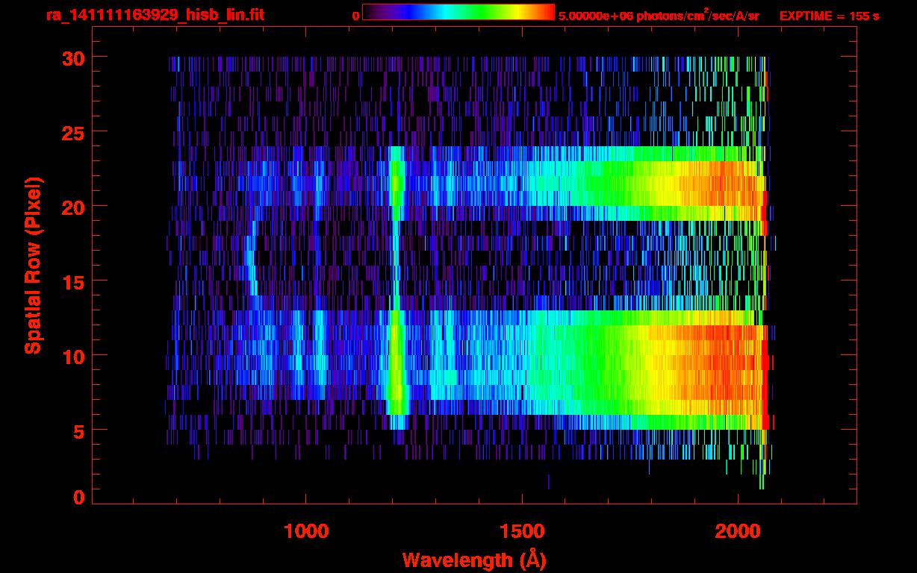Click the color bar minimum value 0
The image size is (917, 573).
coord(355,16)
